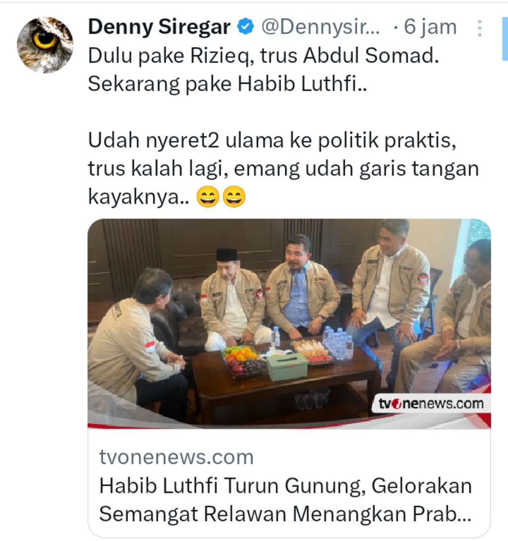
Task: Click the fruit tray on the table in the photo
Action: (243, 361)
